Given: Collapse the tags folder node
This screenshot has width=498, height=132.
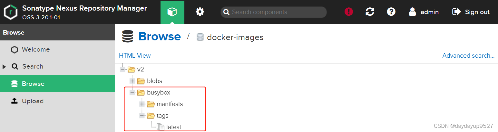Looking at the screenshot, I should click(142, 116).
